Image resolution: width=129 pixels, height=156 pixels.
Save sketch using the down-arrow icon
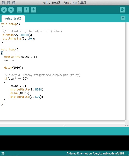[33, 10]
